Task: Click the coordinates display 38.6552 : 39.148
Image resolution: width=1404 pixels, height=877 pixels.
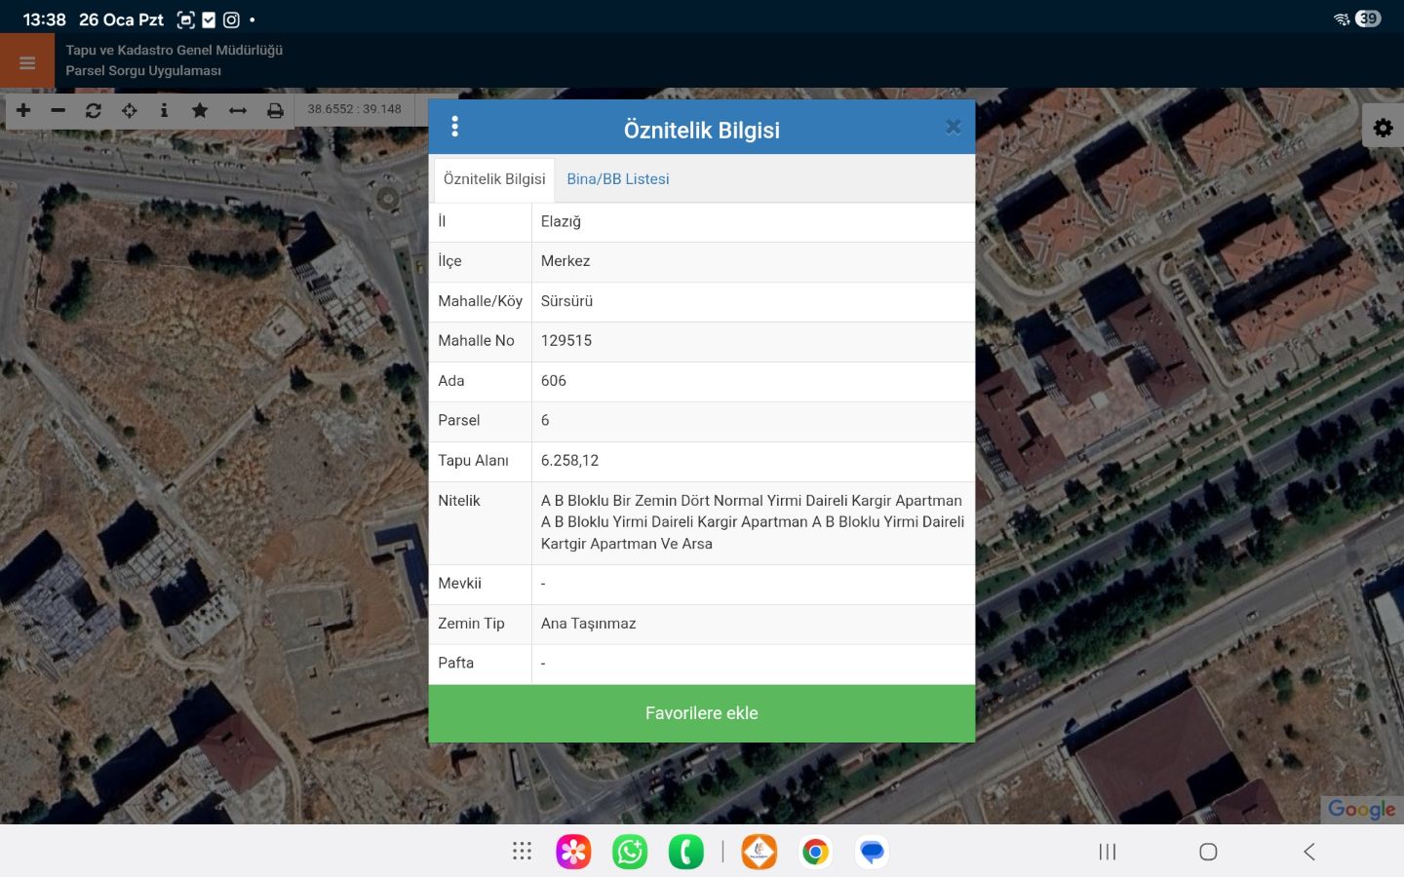Action: (355, 109)
